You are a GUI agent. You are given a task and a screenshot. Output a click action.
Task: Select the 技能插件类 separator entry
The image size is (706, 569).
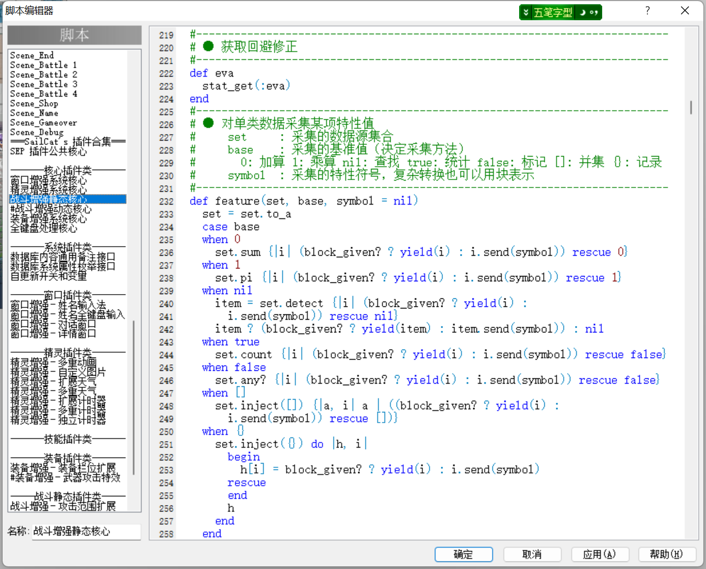tap(68, 439)
